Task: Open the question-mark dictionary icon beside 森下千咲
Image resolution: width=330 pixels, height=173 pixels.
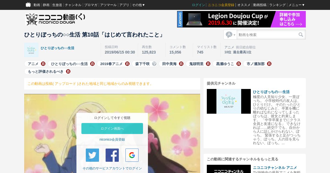Action: pyautogui.click(x=154, y=64)
